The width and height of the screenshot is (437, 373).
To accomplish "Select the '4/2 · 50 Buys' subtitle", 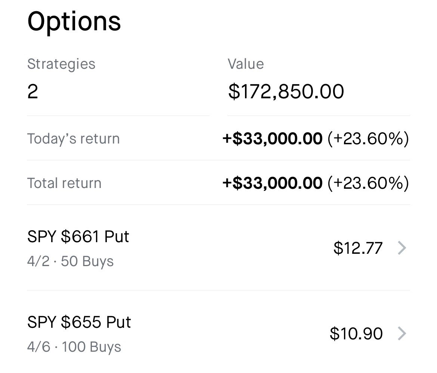I will tap(70, 261).
